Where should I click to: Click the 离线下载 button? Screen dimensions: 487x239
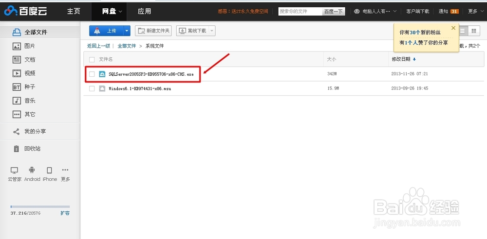click(x=192, y=31)
